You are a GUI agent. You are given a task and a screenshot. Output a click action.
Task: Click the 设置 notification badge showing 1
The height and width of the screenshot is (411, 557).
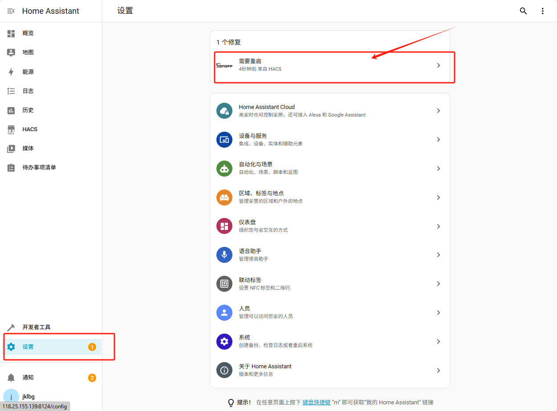click(x=92, y=347)
